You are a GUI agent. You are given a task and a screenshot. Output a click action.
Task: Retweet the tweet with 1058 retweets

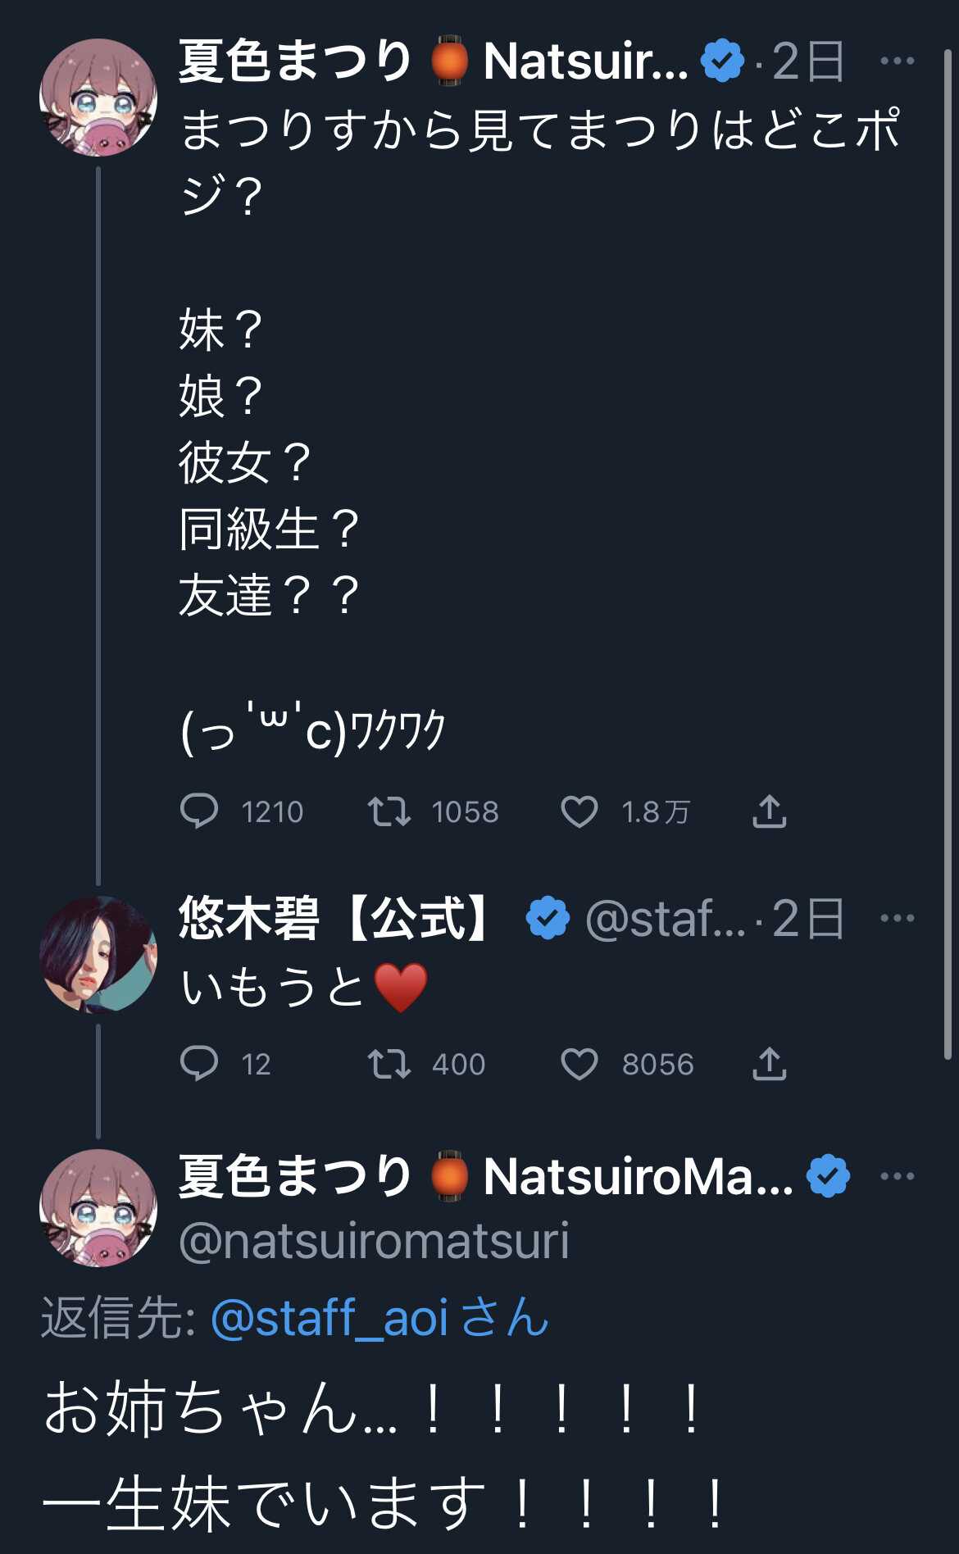(389, 811)
